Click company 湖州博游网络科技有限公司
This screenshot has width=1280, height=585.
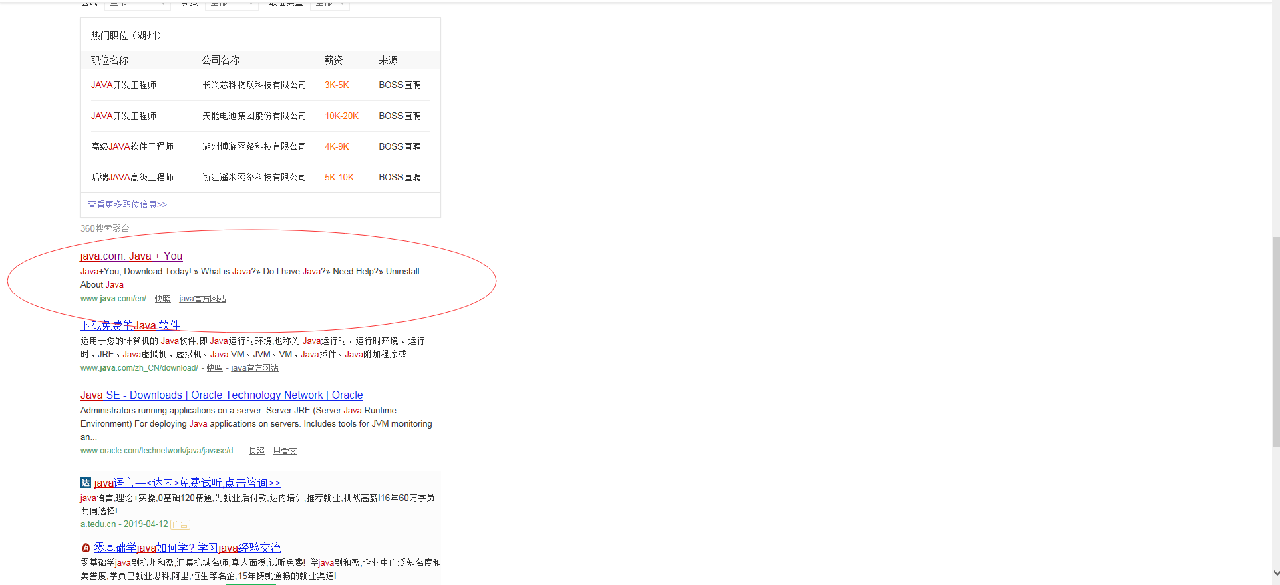(x=255, y=146)
